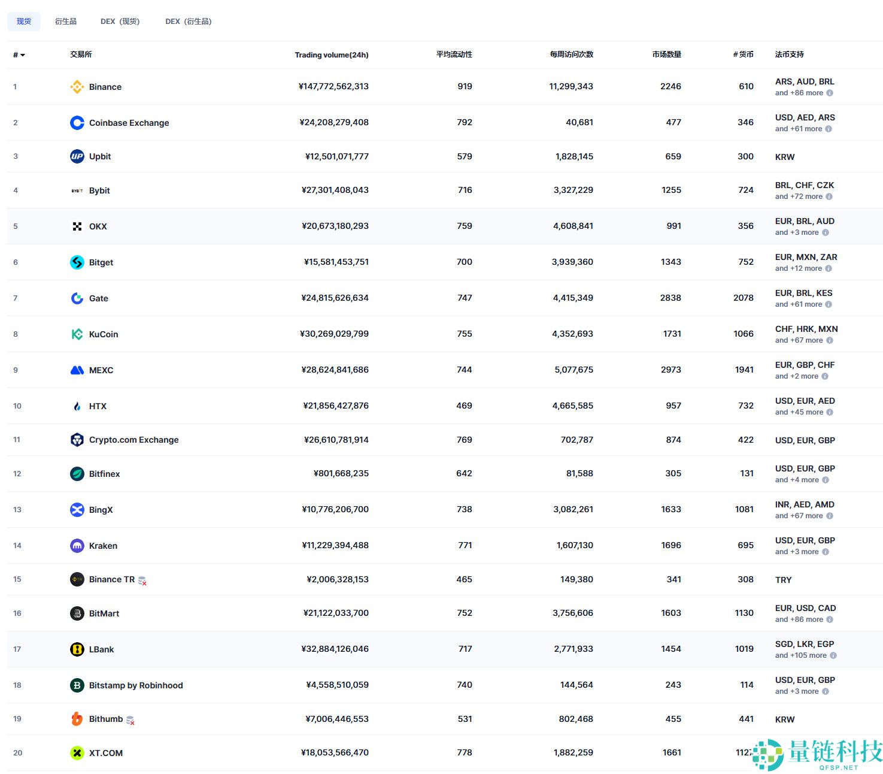The image size is (883, 774).
Task: Select the DEX (衍生品) tab
Action: 188,22
